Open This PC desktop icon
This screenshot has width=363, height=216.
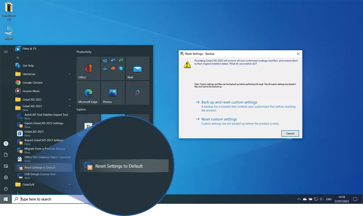(9, 32)
